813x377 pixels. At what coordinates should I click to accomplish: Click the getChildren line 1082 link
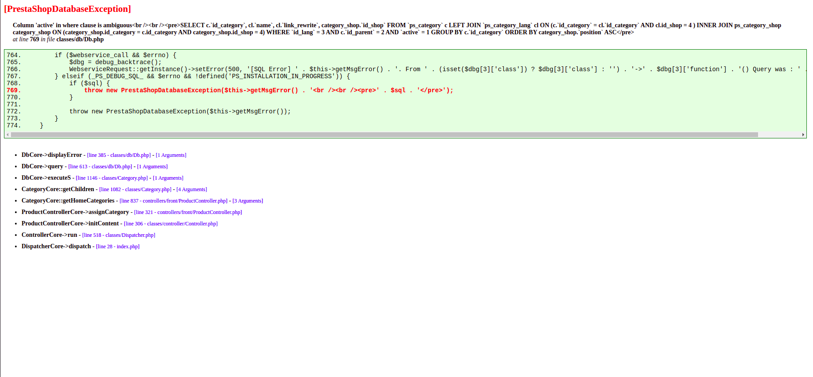point(135,189)
